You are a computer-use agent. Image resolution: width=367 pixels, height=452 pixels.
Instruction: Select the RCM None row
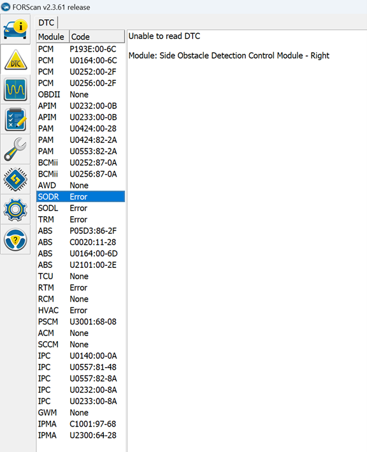(81, 299)
